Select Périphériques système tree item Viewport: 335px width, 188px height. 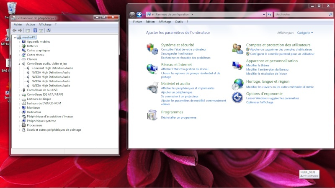tap(41, 121)
